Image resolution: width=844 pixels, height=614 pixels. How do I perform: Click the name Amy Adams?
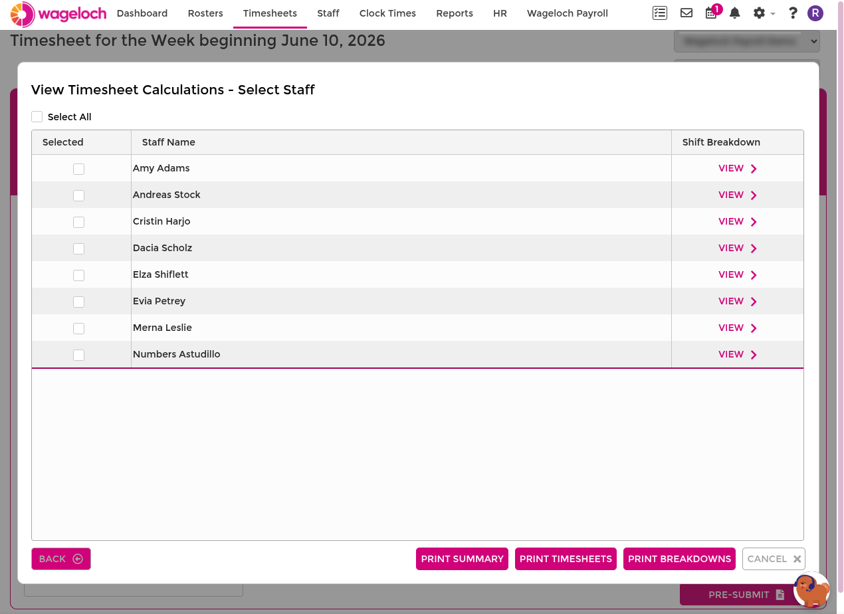(x=161, y=168)
